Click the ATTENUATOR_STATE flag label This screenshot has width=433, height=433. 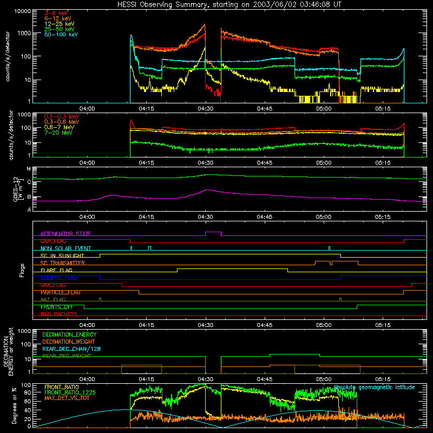tap(65, 234)
